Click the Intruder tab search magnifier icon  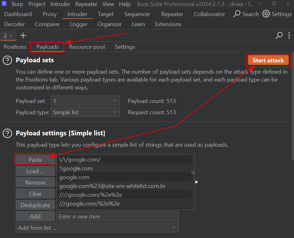pos(279,36)
